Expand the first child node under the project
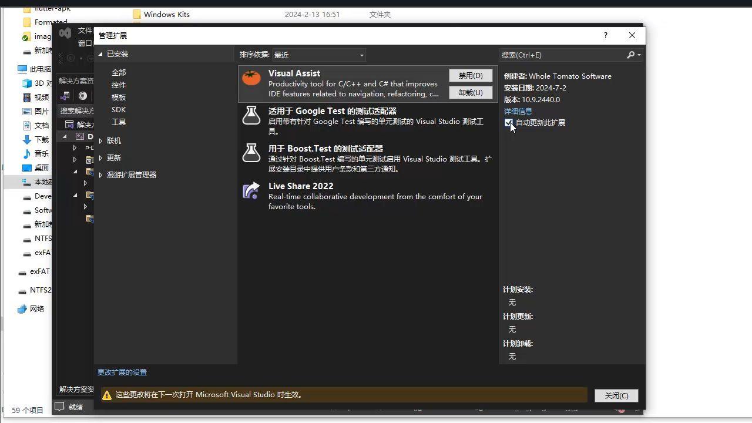Image resolution: width=752 pixels, height=423 pixels. click(75, 147)
